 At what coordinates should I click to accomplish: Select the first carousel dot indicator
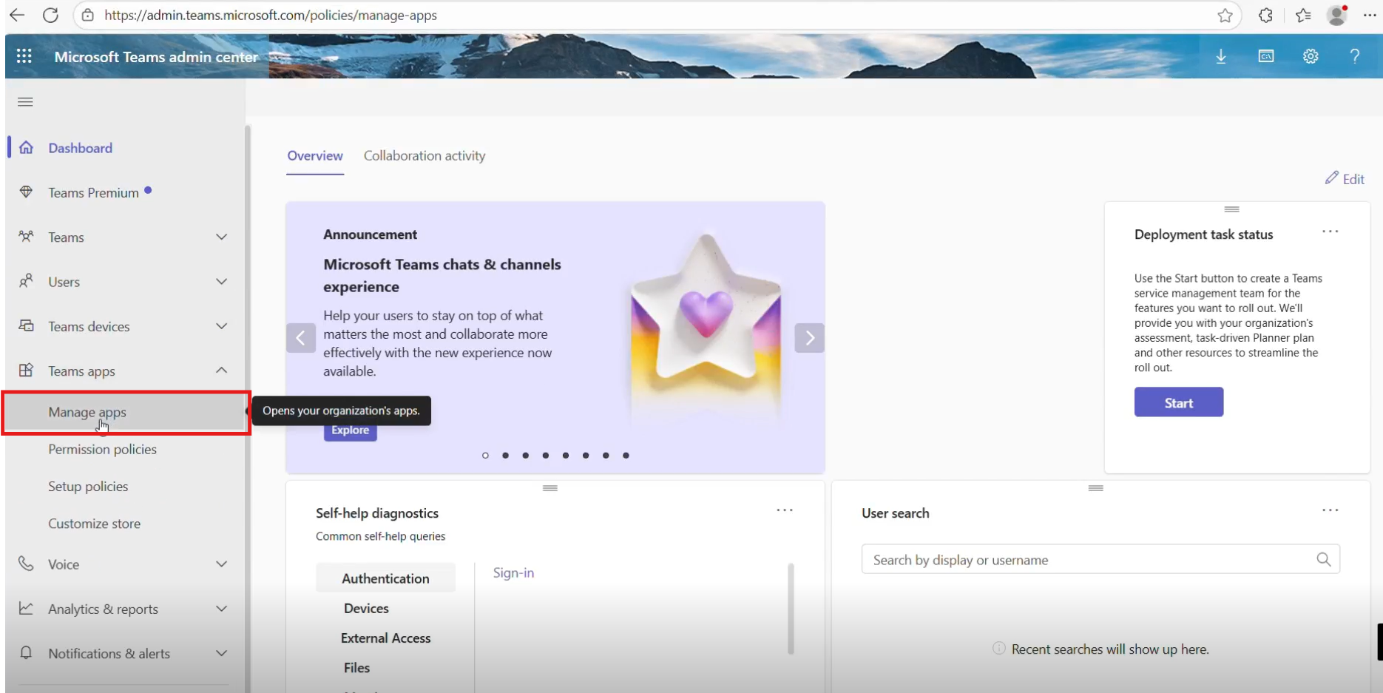point(485,456)
